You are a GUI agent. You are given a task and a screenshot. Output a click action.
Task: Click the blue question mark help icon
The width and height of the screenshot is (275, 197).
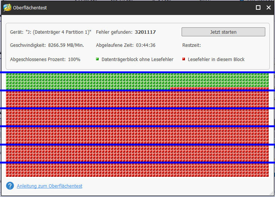tap(10, 186)
